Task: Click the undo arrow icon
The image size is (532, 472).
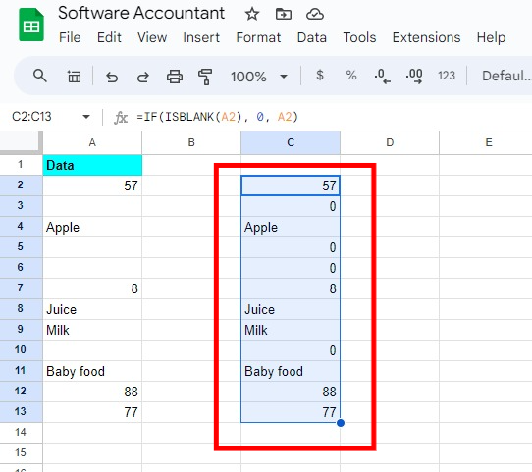Action: point(112,77)
